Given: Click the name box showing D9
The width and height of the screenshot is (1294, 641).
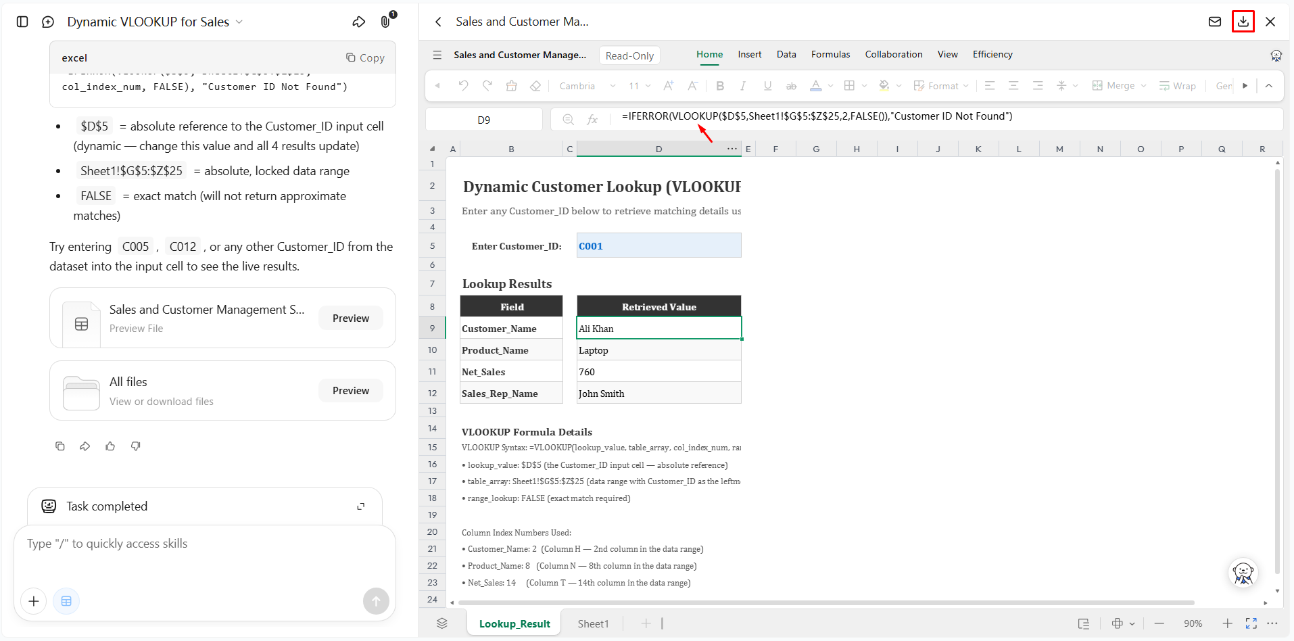Looking at the screenshot, I should [483, 120].
